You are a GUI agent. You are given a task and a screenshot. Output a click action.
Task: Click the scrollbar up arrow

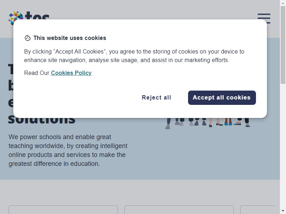[283, 3]
